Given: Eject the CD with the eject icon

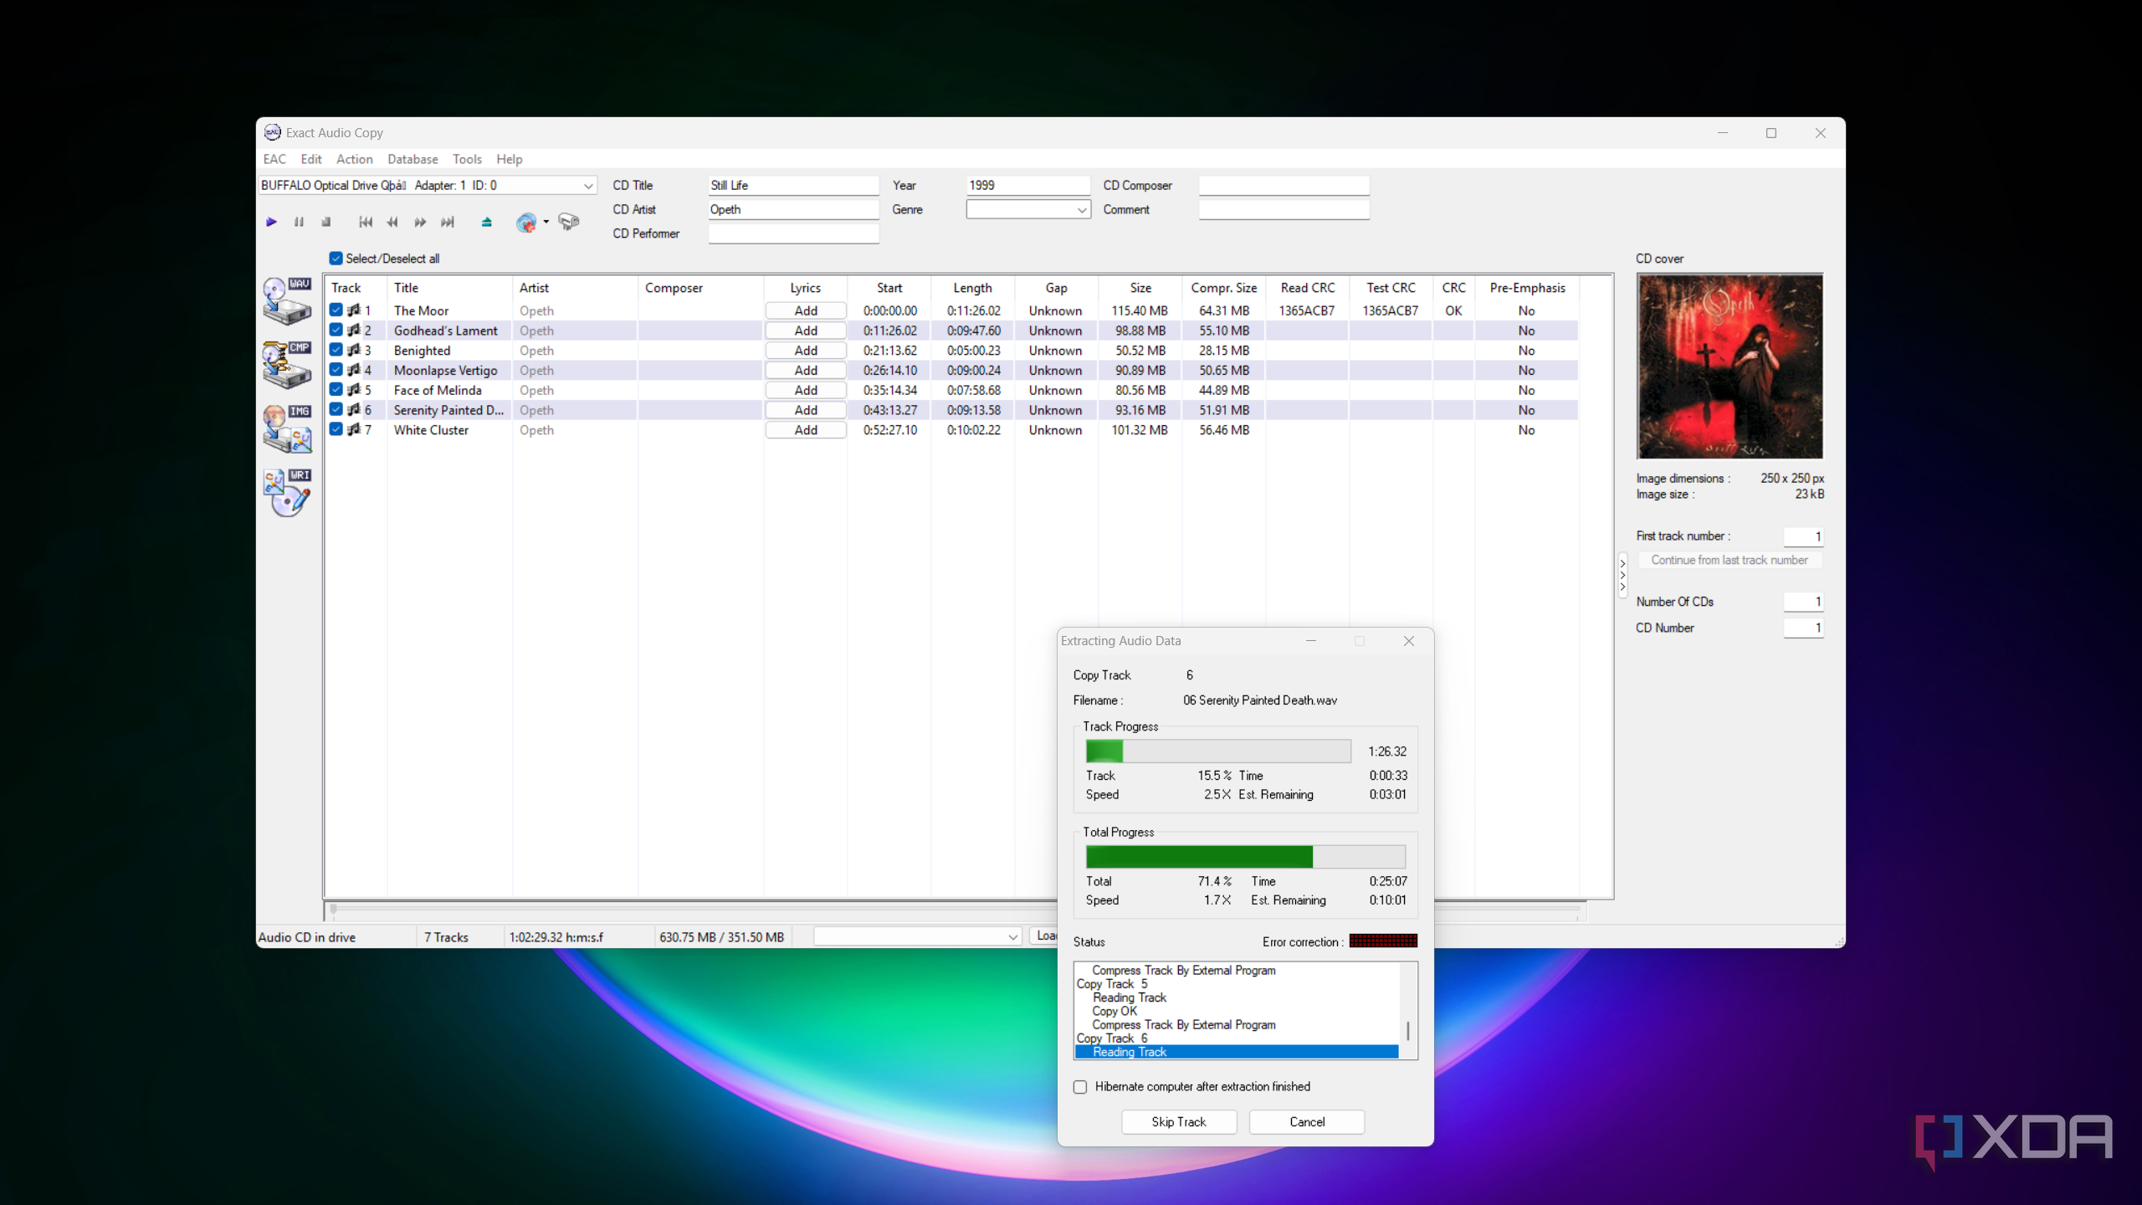Looking at the screenshot, I should point(487,222).
